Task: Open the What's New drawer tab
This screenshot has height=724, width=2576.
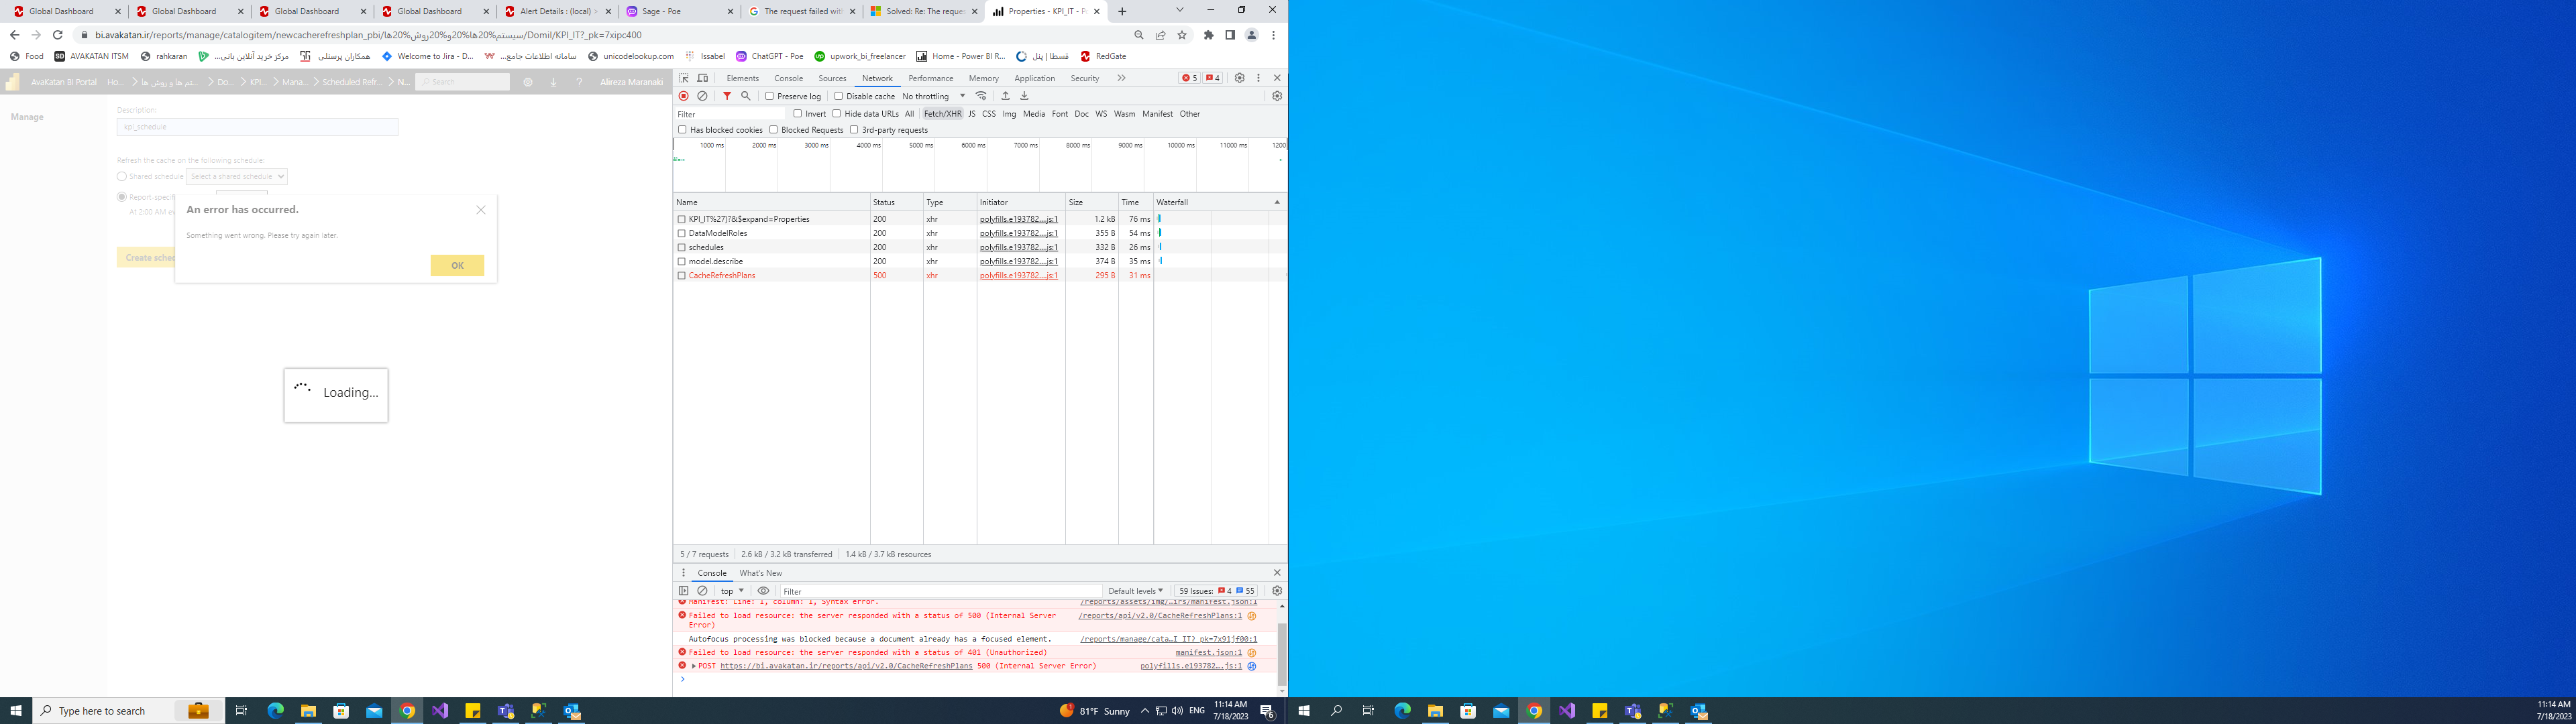Action: pyautogui.click(x=761, y=573)
